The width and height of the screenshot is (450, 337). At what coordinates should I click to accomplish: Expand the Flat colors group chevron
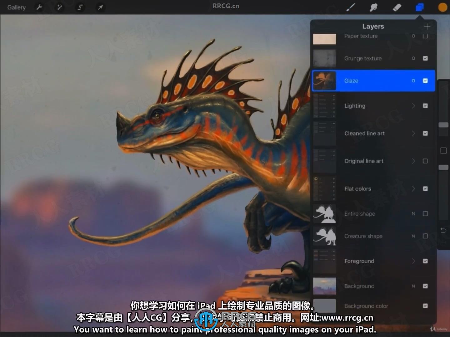pos(413,188)
